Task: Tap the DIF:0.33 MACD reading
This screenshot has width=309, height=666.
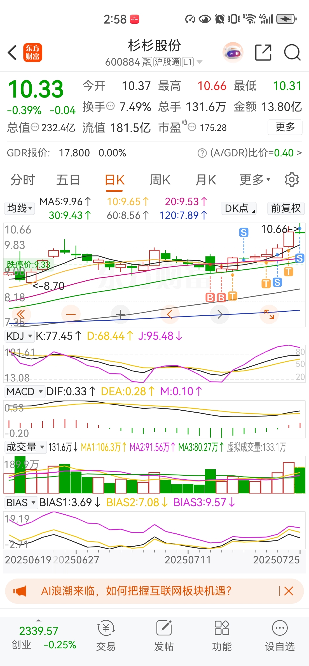Action: tap(71, 391)
